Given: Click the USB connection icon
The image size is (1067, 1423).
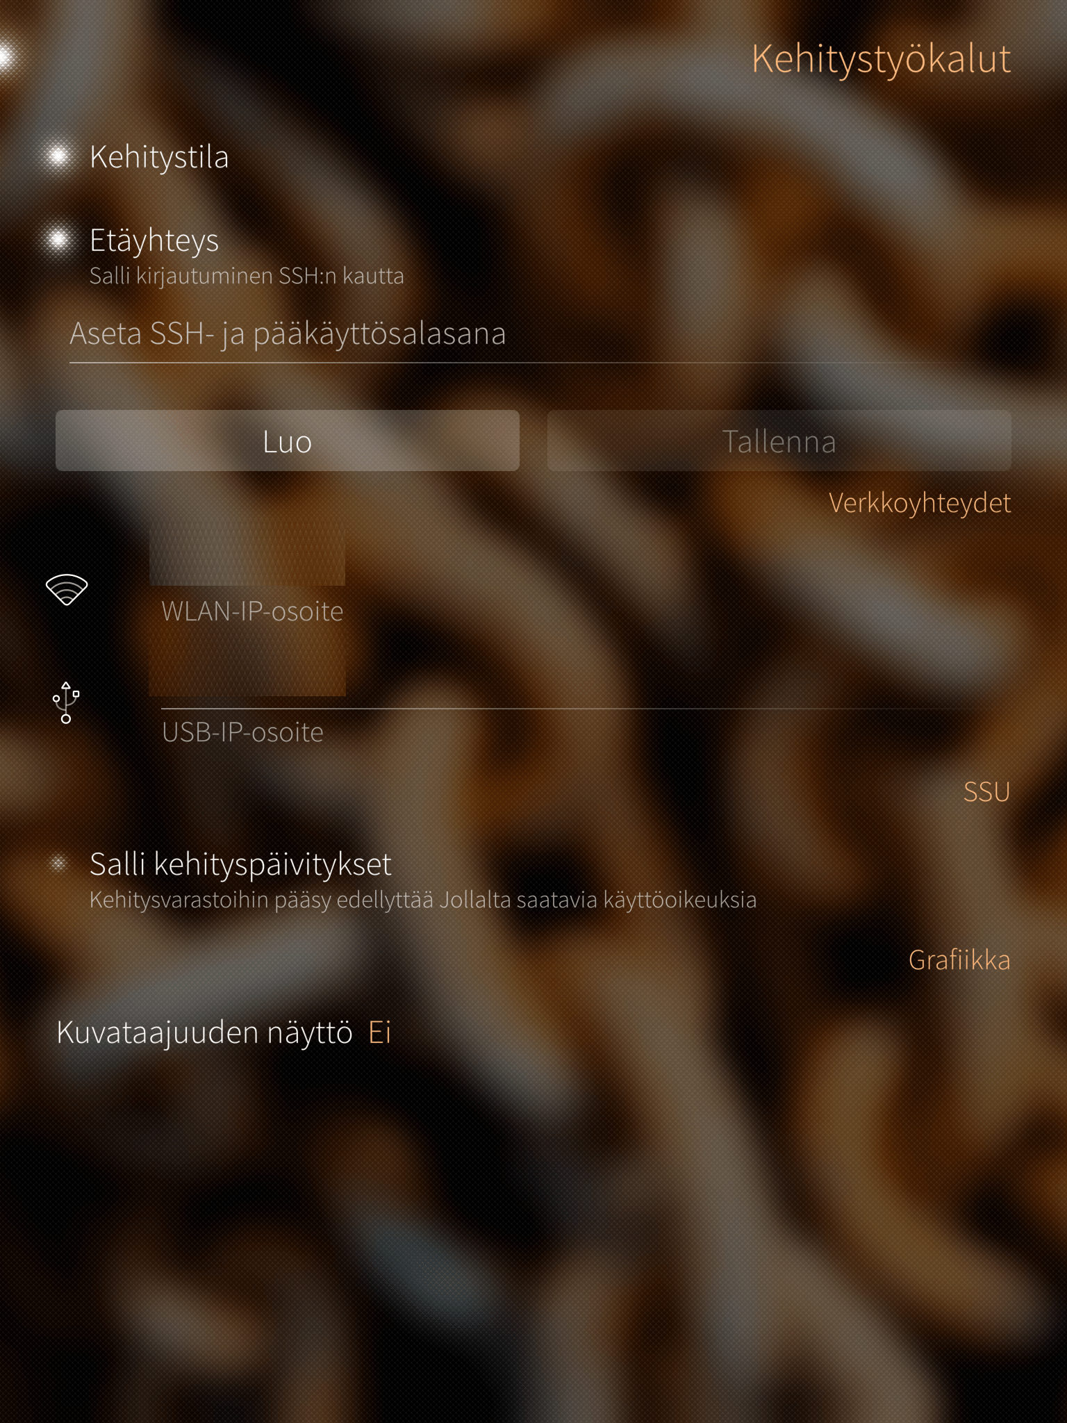Looking at the screenshot, I should click(66, 702).
